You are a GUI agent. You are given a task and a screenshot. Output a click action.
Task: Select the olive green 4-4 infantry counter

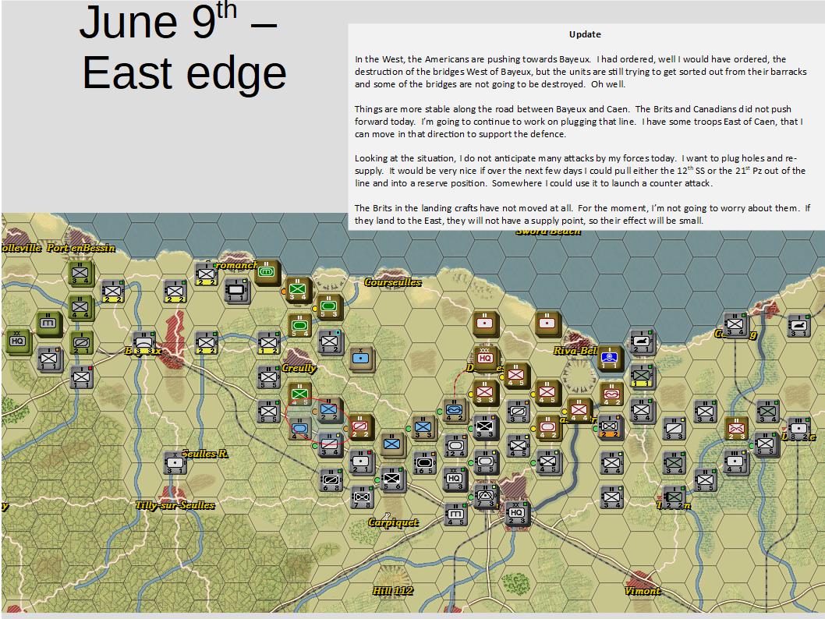pos(80,308)
